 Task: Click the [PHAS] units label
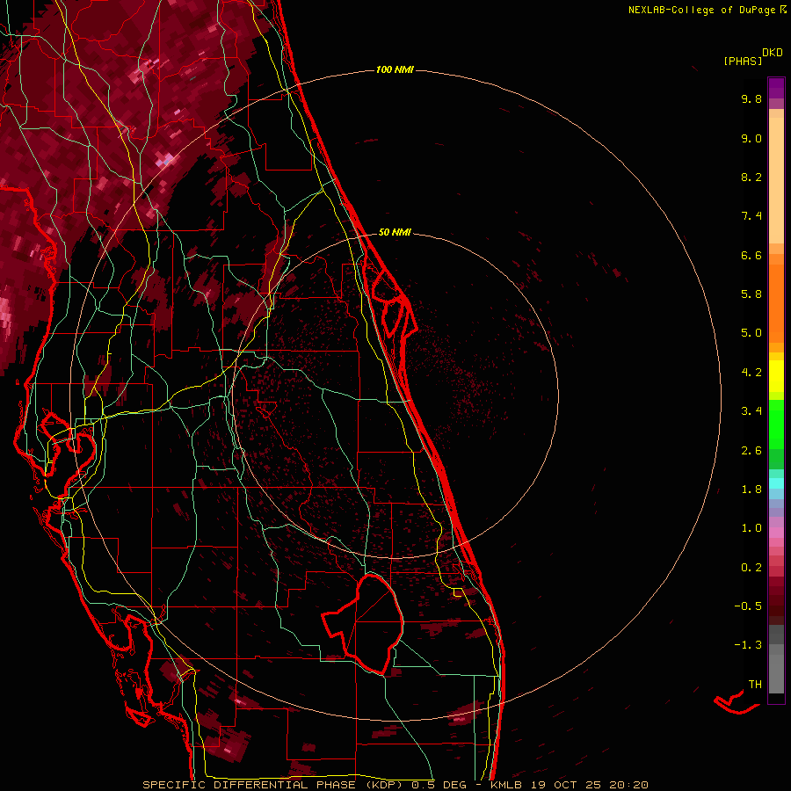click(x=743, y=61)
